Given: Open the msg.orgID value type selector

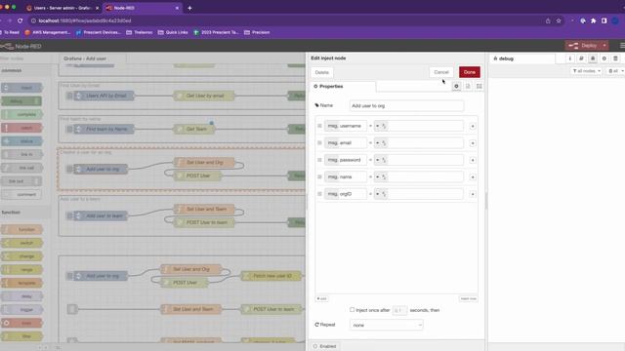Looking at the screenshot, I should tap(381, 194).
